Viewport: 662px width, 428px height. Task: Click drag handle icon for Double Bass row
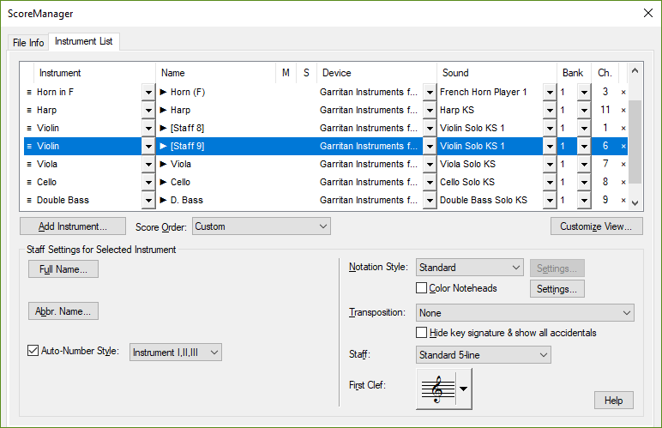point(28,200)
